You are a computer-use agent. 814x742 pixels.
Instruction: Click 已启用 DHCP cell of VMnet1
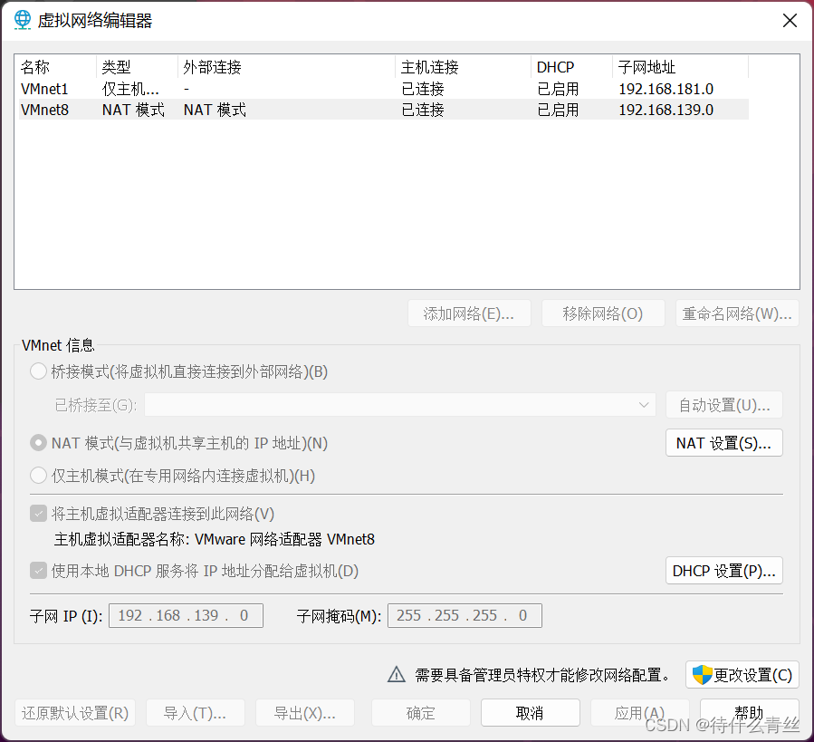[558, 89]
